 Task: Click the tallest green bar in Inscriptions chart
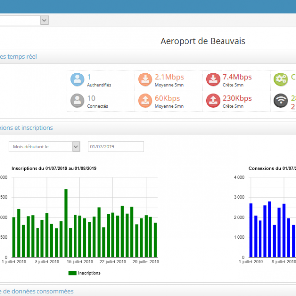click(x=66, y=223)
